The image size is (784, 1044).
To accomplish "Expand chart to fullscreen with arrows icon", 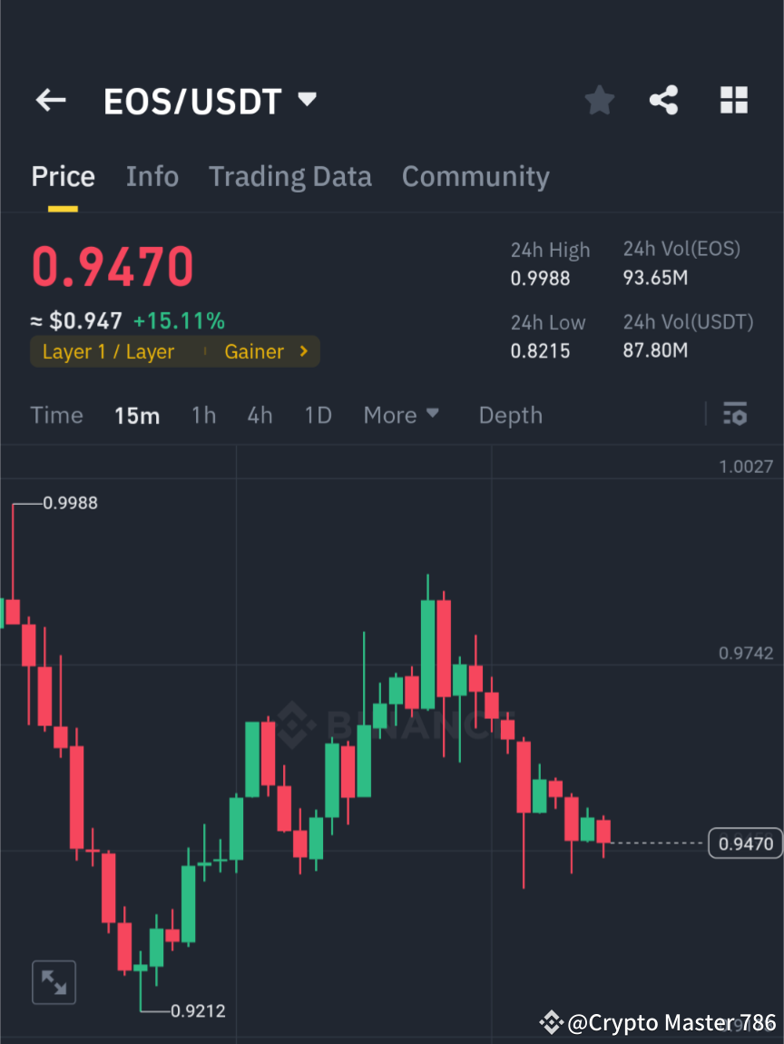I will click(x=54, y=981).
